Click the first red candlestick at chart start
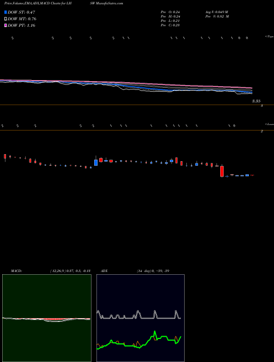Image resolution: width=274 pixels, height=362 pixels. (x=5, y=157)
